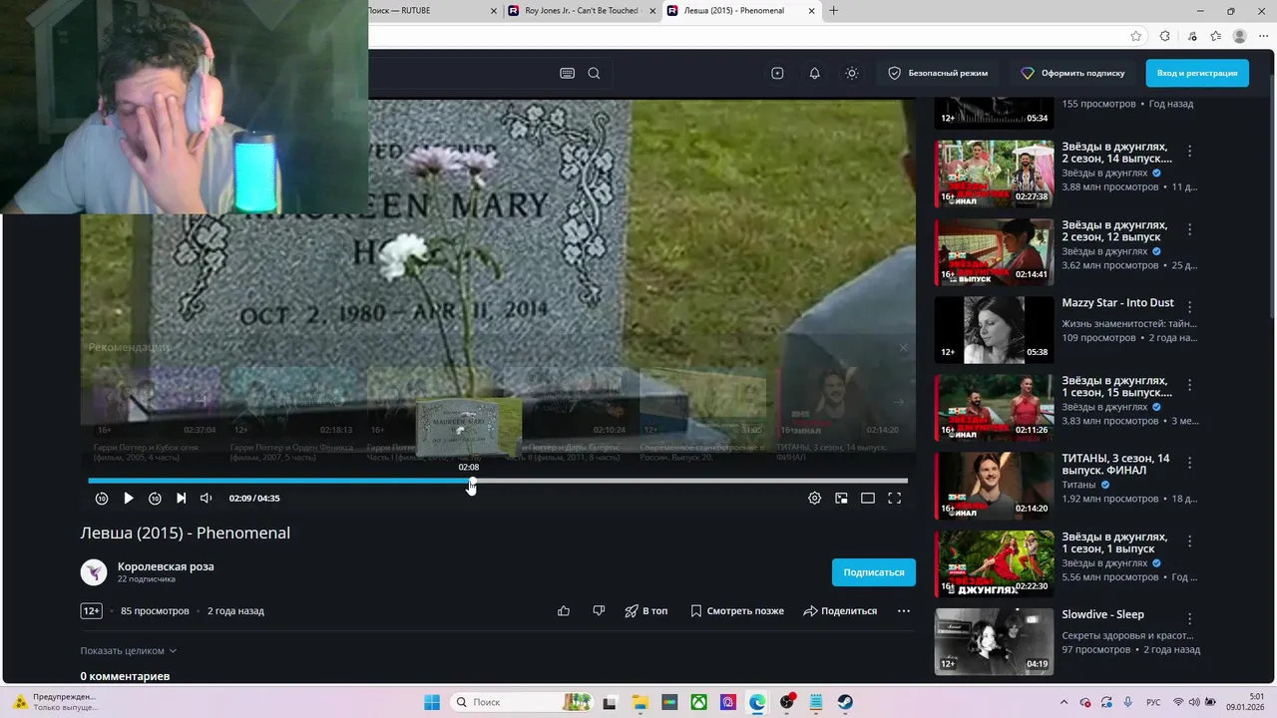The width and height of the screenshot is (1277, 718).
Task: Enter fullscreen video mode
Action: [x=895, y=498]
